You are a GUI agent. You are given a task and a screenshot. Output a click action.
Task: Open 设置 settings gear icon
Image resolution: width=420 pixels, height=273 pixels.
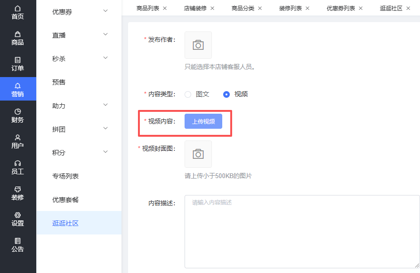(x=18, y=215)
